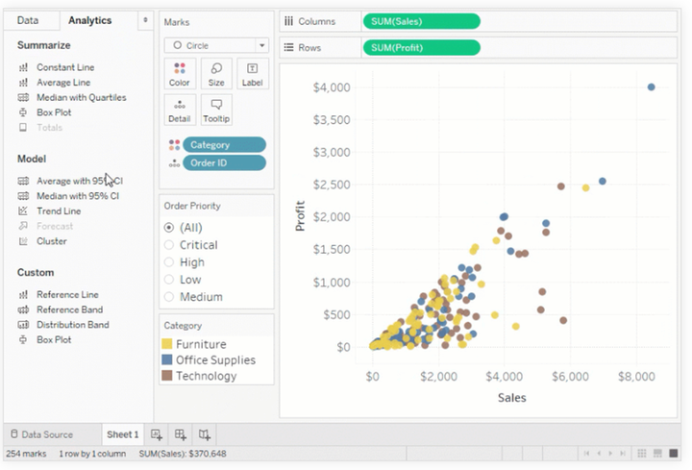Click the SUM(Sales) pill on Columns
Screen dimensions: 692x470
pos(421,21)
